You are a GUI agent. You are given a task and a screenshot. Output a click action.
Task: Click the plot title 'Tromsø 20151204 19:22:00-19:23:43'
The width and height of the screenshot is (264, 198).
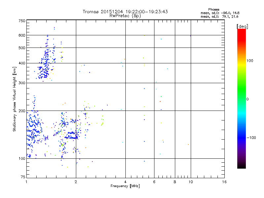[x=125, y=12]
